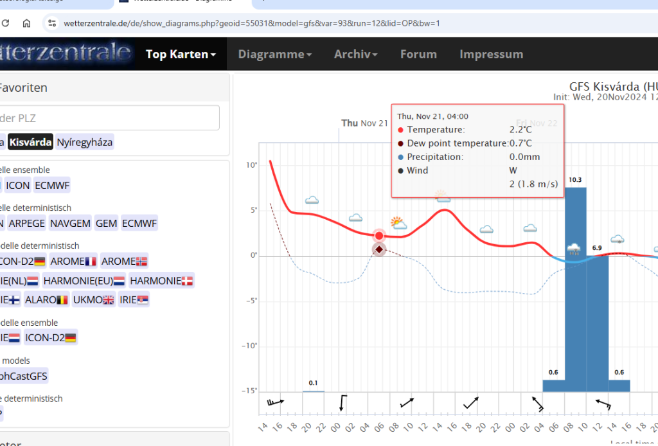Open the Top Karten dropdown menu
This screenshot has width=658, height=446.
[x=181, y=55]
